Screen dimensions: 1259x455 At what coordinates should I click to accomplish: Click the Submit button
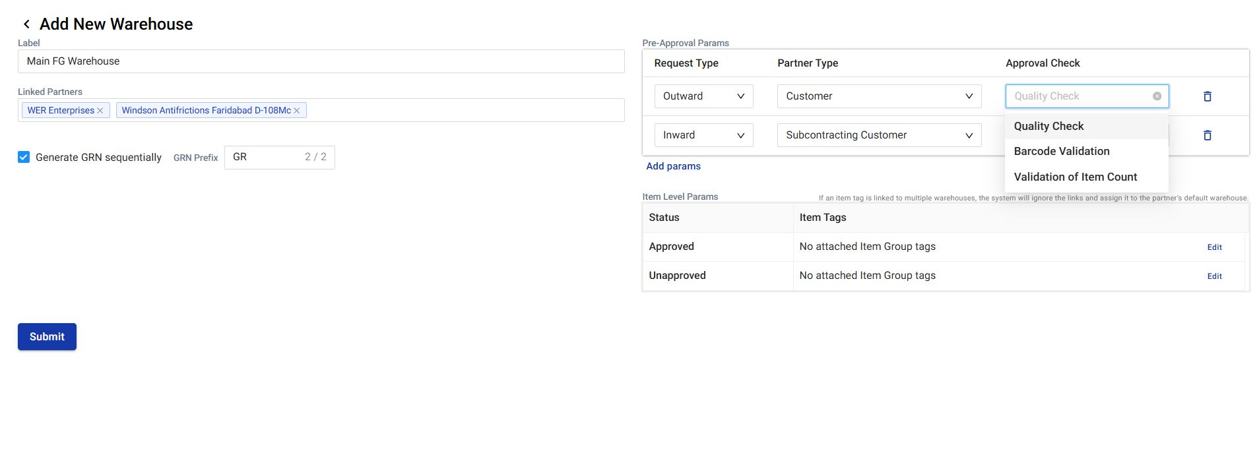47,336
